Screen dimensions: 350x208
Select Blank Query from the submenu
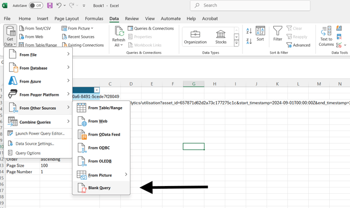click(99, 188)
